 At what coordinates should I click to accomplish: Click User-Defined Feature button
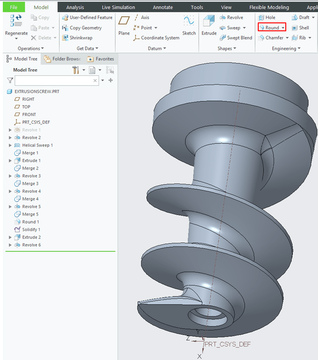[x=87, y=17]
